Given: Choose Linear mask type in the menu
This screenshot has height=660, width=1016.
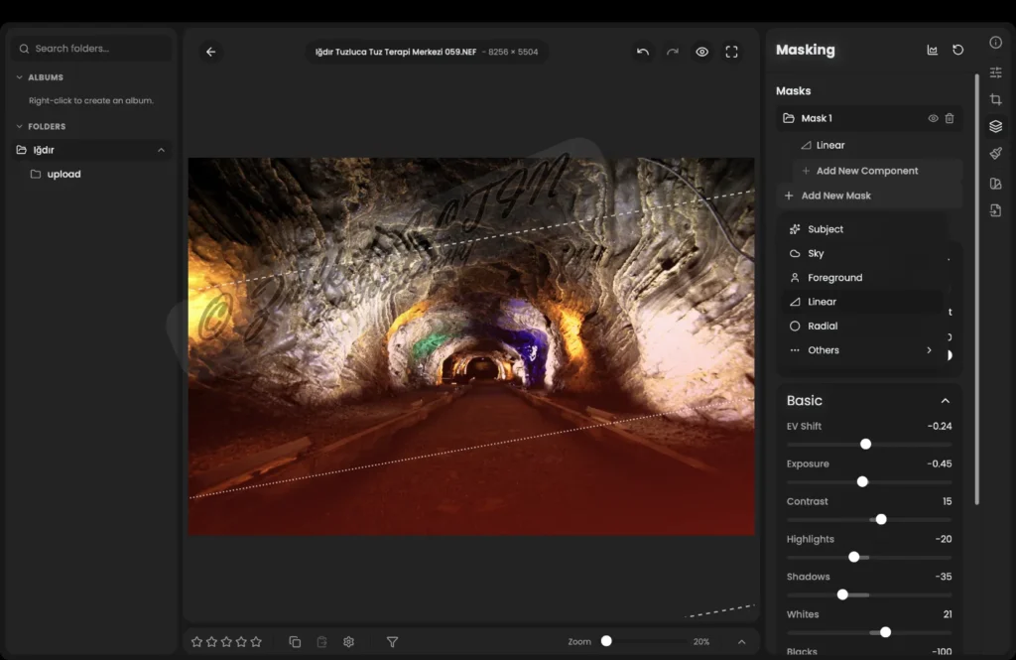Looking at the screenshot, I should [864, 302].
